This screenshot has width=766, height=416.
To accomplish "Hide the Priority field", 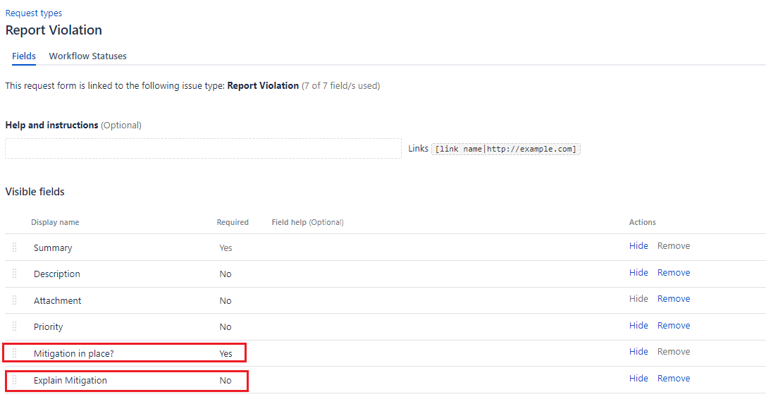I will [638, 325].
